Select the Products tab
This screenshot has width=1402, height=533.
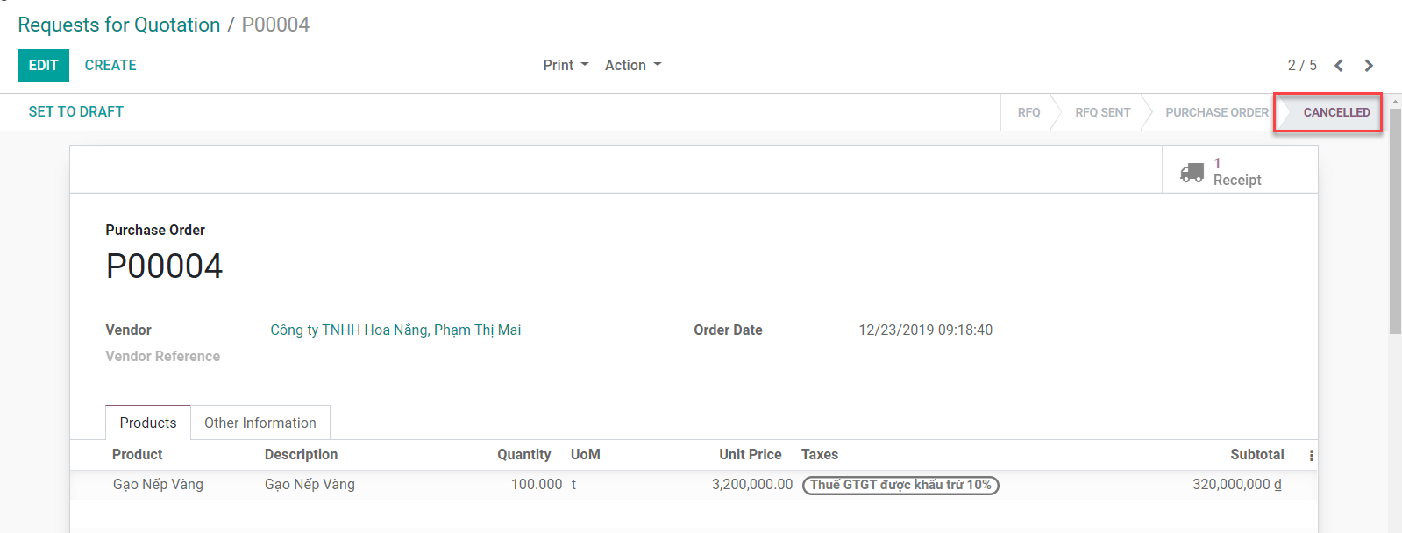click(x=148, y=423)
